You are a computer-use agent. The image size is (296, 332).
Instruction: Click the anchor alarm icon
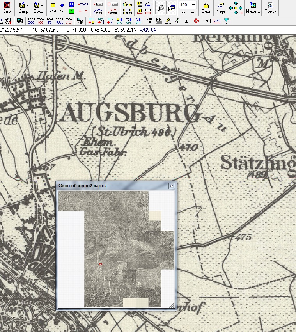[x=187, y=20]
